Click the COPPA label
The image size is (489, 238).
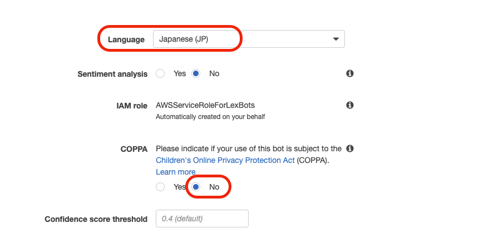point(134,149)
